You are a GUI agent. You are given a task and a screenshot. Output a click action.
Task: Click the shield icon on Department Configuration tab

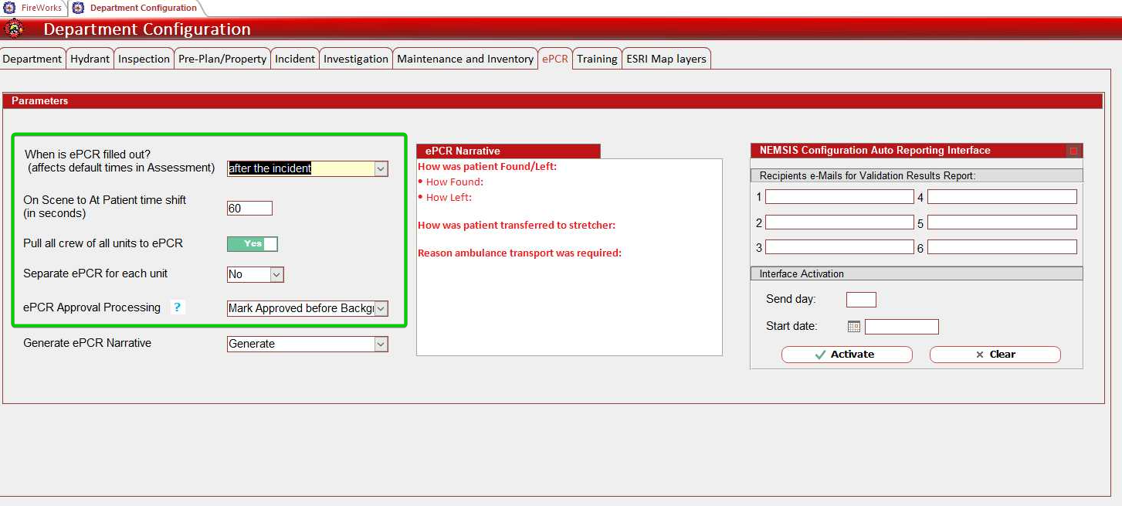click(76, 8)
